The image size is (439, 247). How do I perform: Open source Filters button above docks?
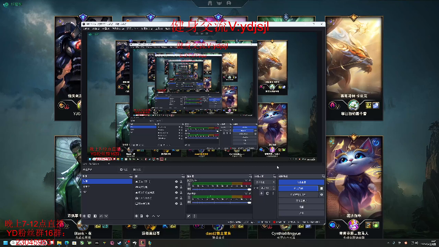click(137, 170)
